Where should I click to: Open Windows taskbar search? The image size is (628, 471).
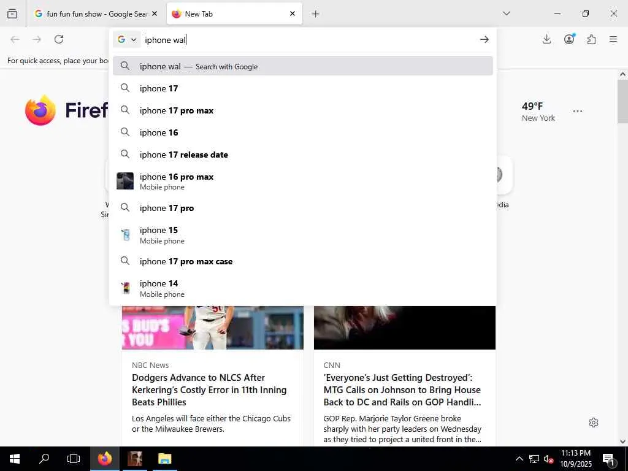tap(44, 459)
